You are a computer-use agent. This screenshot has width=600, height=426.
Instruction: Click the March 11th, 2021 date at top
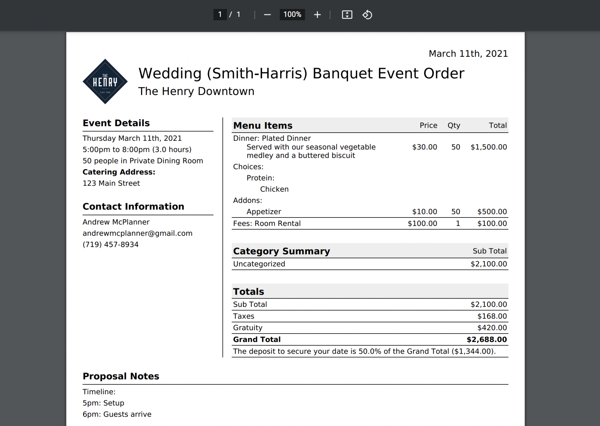[468, 54]
